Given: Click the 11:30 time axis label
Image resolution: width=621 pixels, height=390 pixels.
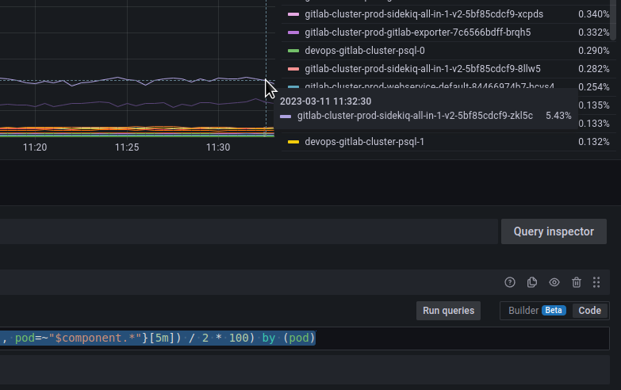Looking at the screenshot, I should 218,147.
